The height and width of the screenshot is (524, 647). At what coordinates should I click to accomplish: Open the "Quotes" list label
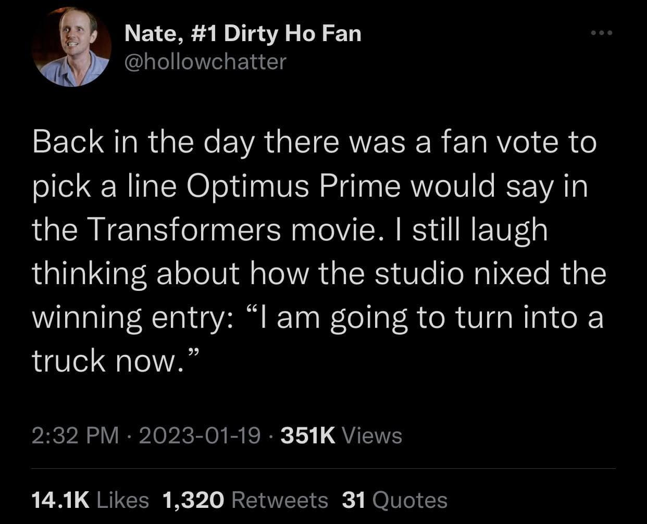coord(410,500)
